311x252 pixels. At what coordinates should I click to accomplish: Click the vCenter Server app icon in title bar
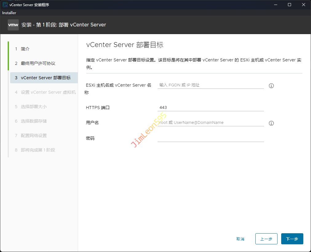[5, 5]
